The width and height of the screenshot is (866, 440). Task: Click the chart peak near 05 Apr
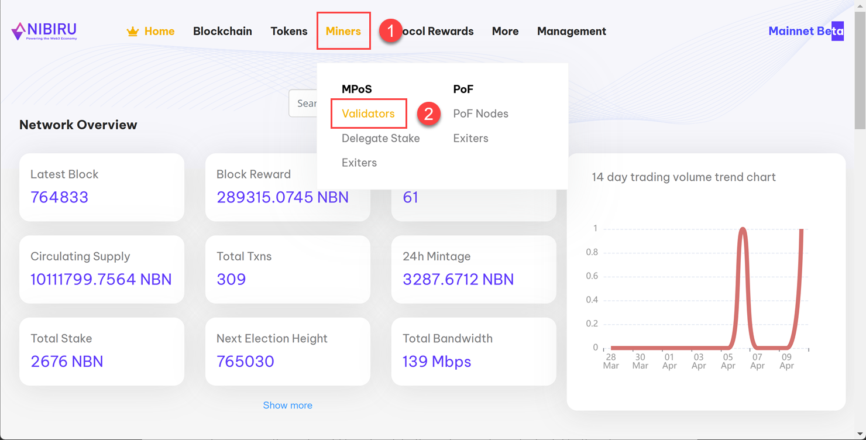point(743,230)
